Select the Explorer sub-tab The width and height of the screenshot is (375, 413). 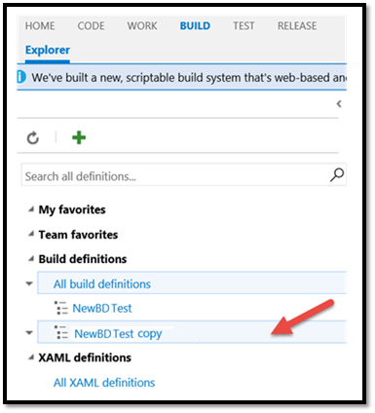tap(48, 50)
